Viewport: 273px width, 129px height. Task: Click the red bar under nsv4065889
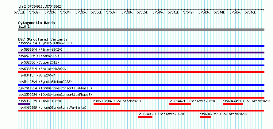tap(141, 111)
